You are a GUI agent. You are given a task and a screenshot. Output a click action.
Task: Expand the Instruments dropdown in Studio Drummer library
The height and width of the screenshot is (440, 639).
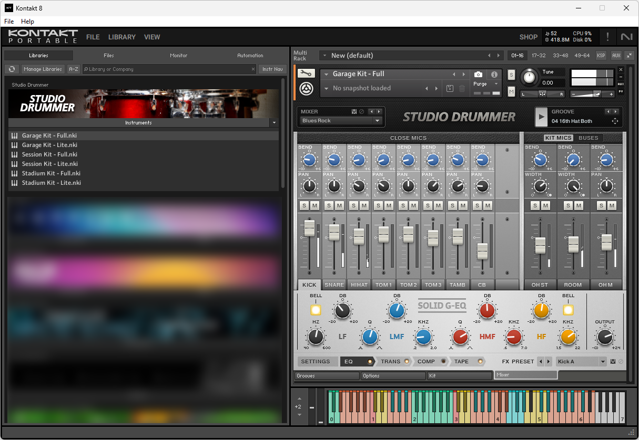click(x=273, y=123)
